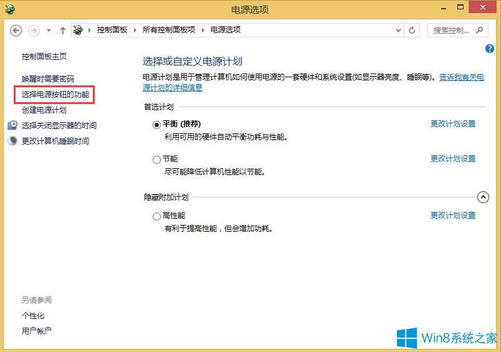
Task: Click the moon sleep icon in the sidebar
Action: [x=12, y=141]
